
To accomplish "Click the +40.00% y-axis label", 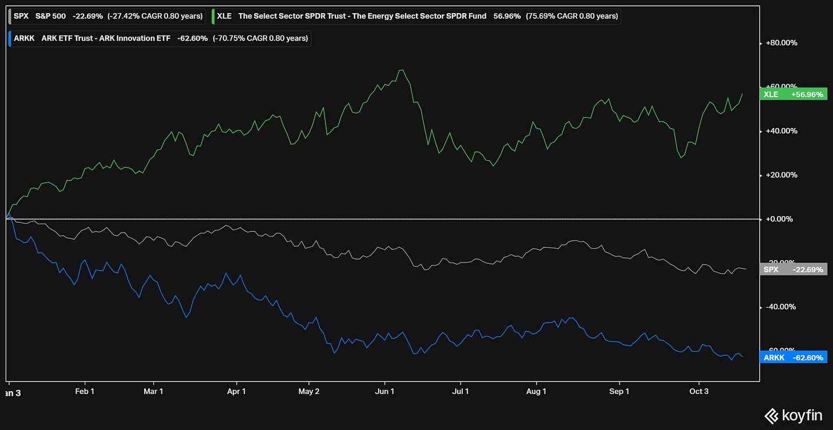I will (782, 131).
